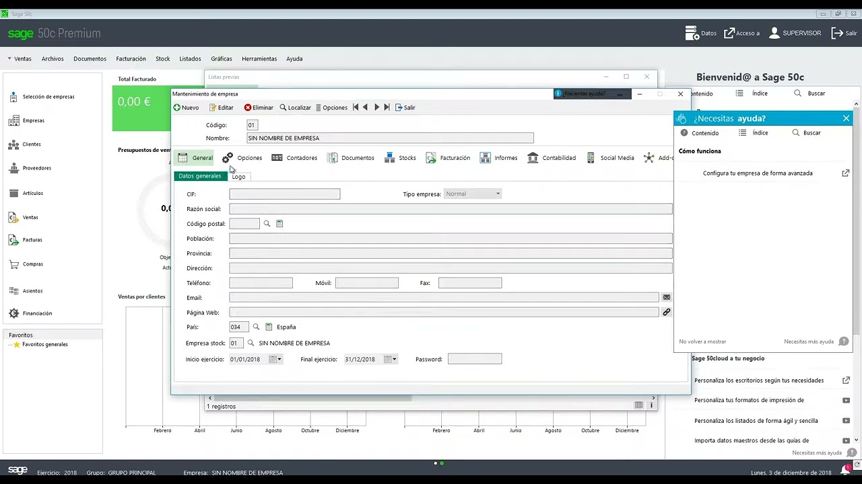
Task: Go to the first record arrow
Action: (356, 108)
